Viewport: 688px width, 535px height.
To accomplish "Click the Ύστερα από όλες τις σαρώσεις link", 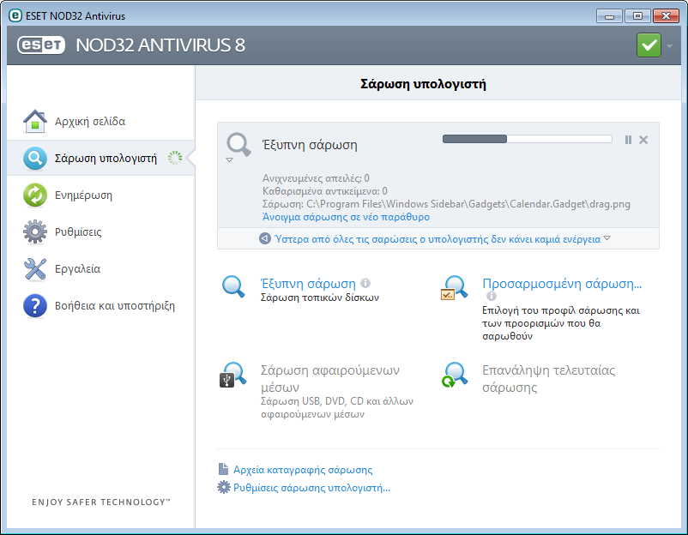I will click(x=438, y=239).
